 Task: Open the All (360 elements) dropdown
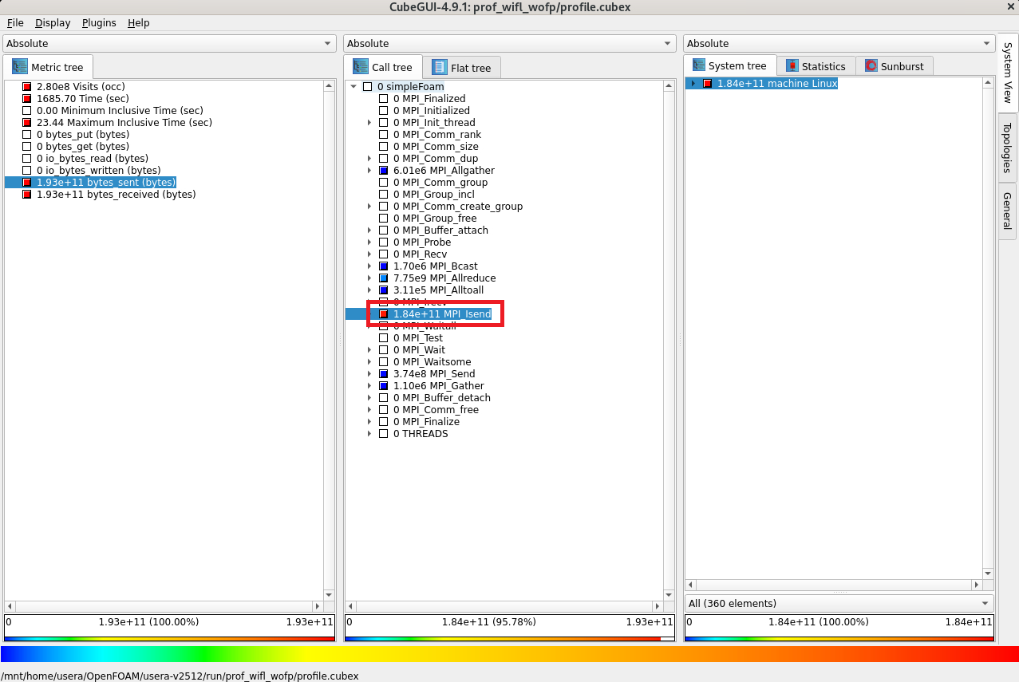point(839,604)
